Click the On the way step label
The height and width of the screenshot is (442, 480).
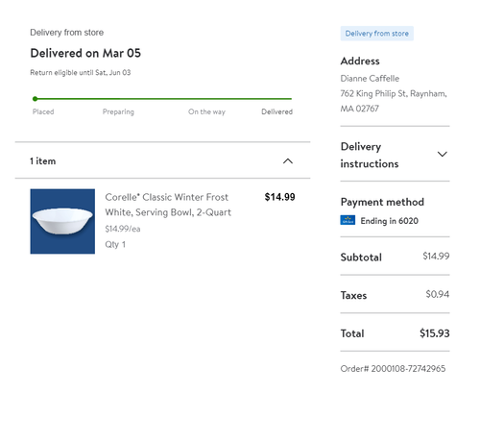click(x=206, y=111)
